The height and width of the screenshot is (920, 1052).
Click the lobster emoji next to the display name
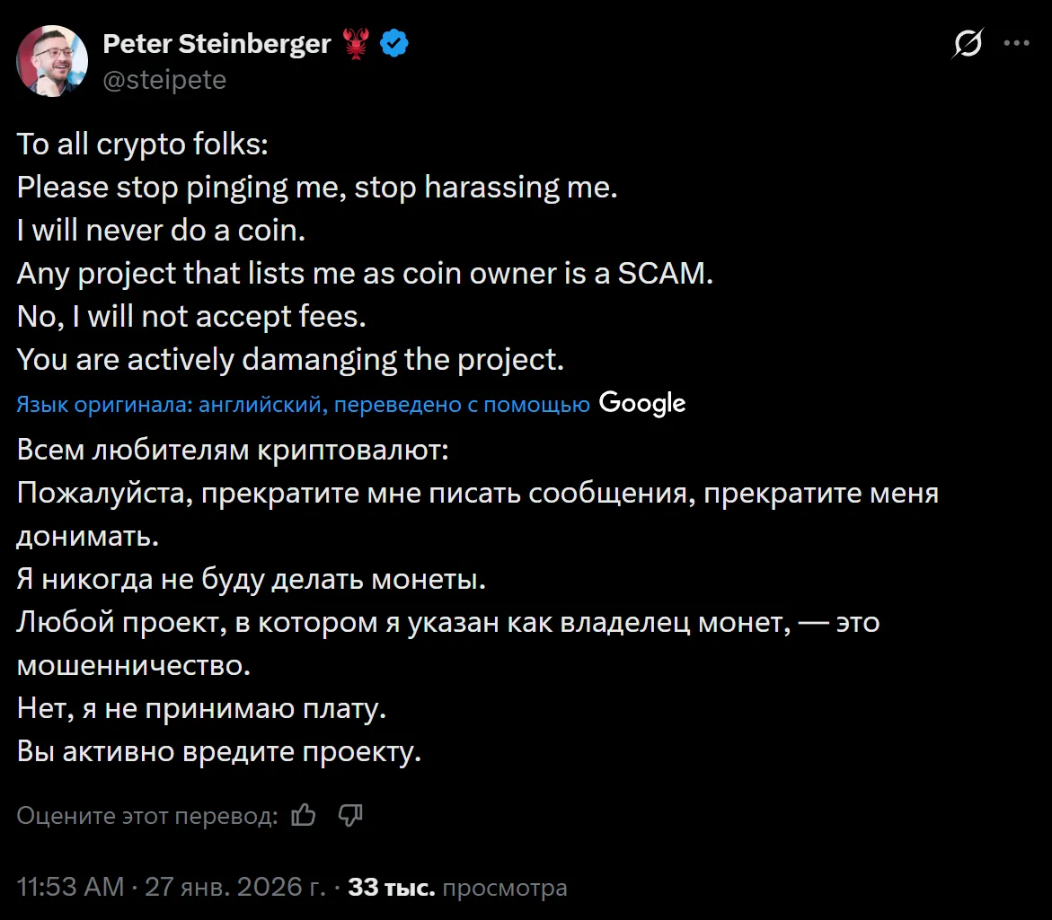coord(358,41)
